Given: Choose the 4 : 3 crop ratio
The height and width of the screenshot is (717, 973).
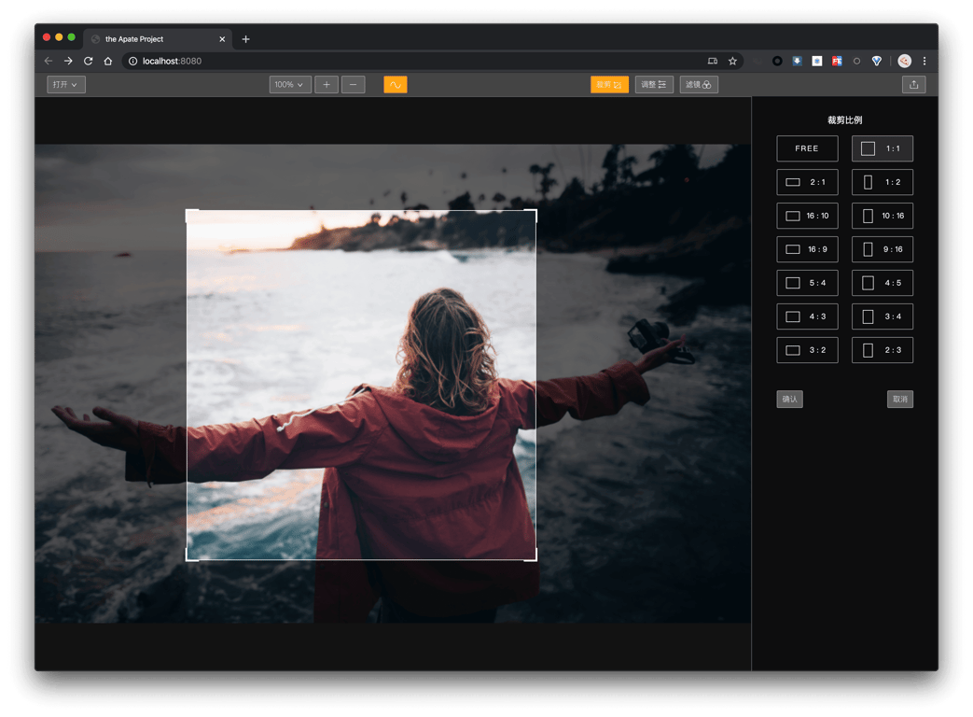Looking at the screenshot, I should [807, 316].
